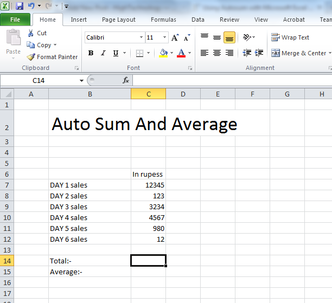332x303 pixels.
Task: Apply red font color
Action: pyautogui.click(x=181, y=53)
